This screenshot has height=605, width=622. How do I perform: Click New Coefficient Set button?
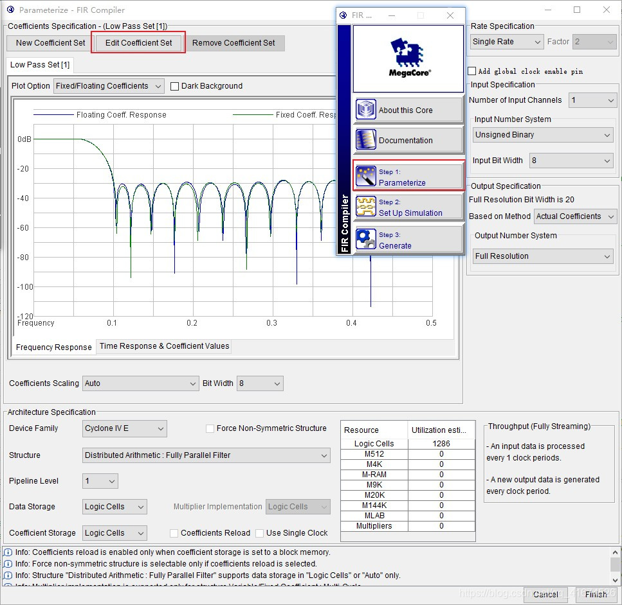[x=50, y=43]
